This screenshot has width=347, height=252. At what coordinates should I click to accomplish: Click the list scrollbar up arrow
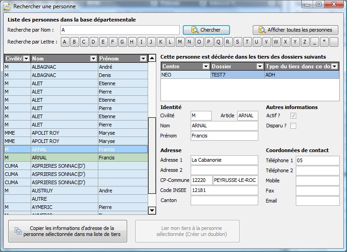coord(152,58)
